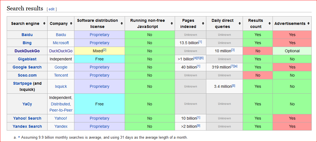The height and width of the screenshot is (142, 317).
Task: Open the Bing search engine link
Action: (27, 43)
